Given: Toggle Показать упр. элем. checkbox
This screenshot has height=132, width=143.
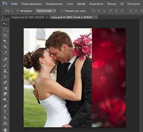Looking at the screenshot, I should click(x=62, y=11).
